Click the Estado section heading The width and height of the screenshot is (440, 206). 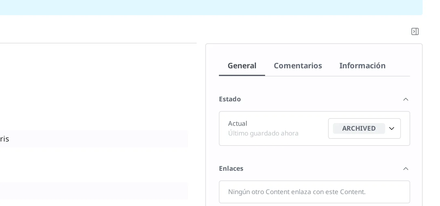coord(230,99)
